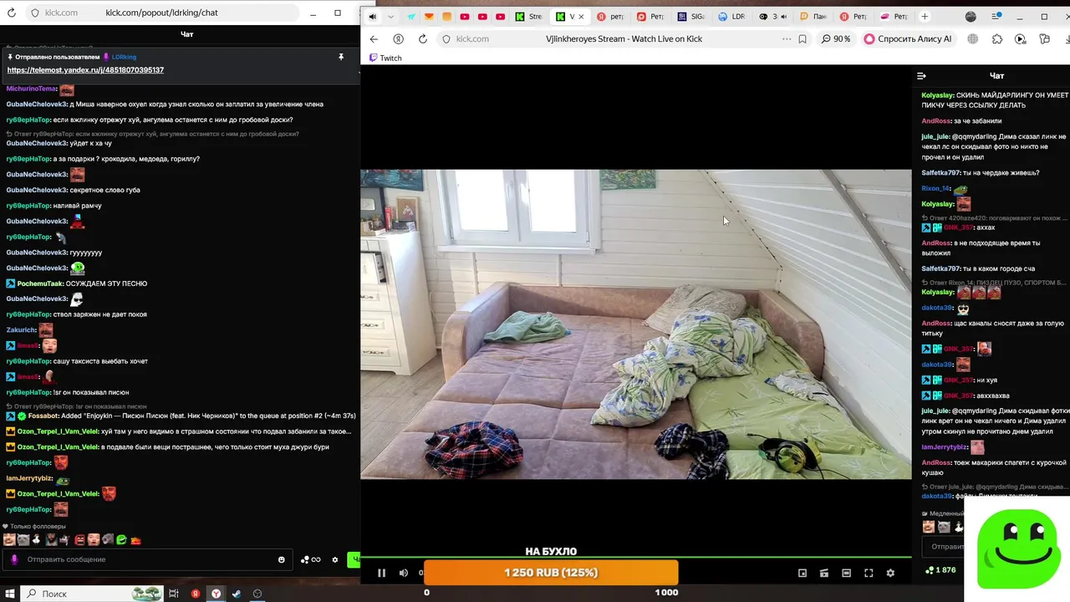Click the pin icon on the pinned chat message
This screenshot has width=1070, height=602.
341,57
